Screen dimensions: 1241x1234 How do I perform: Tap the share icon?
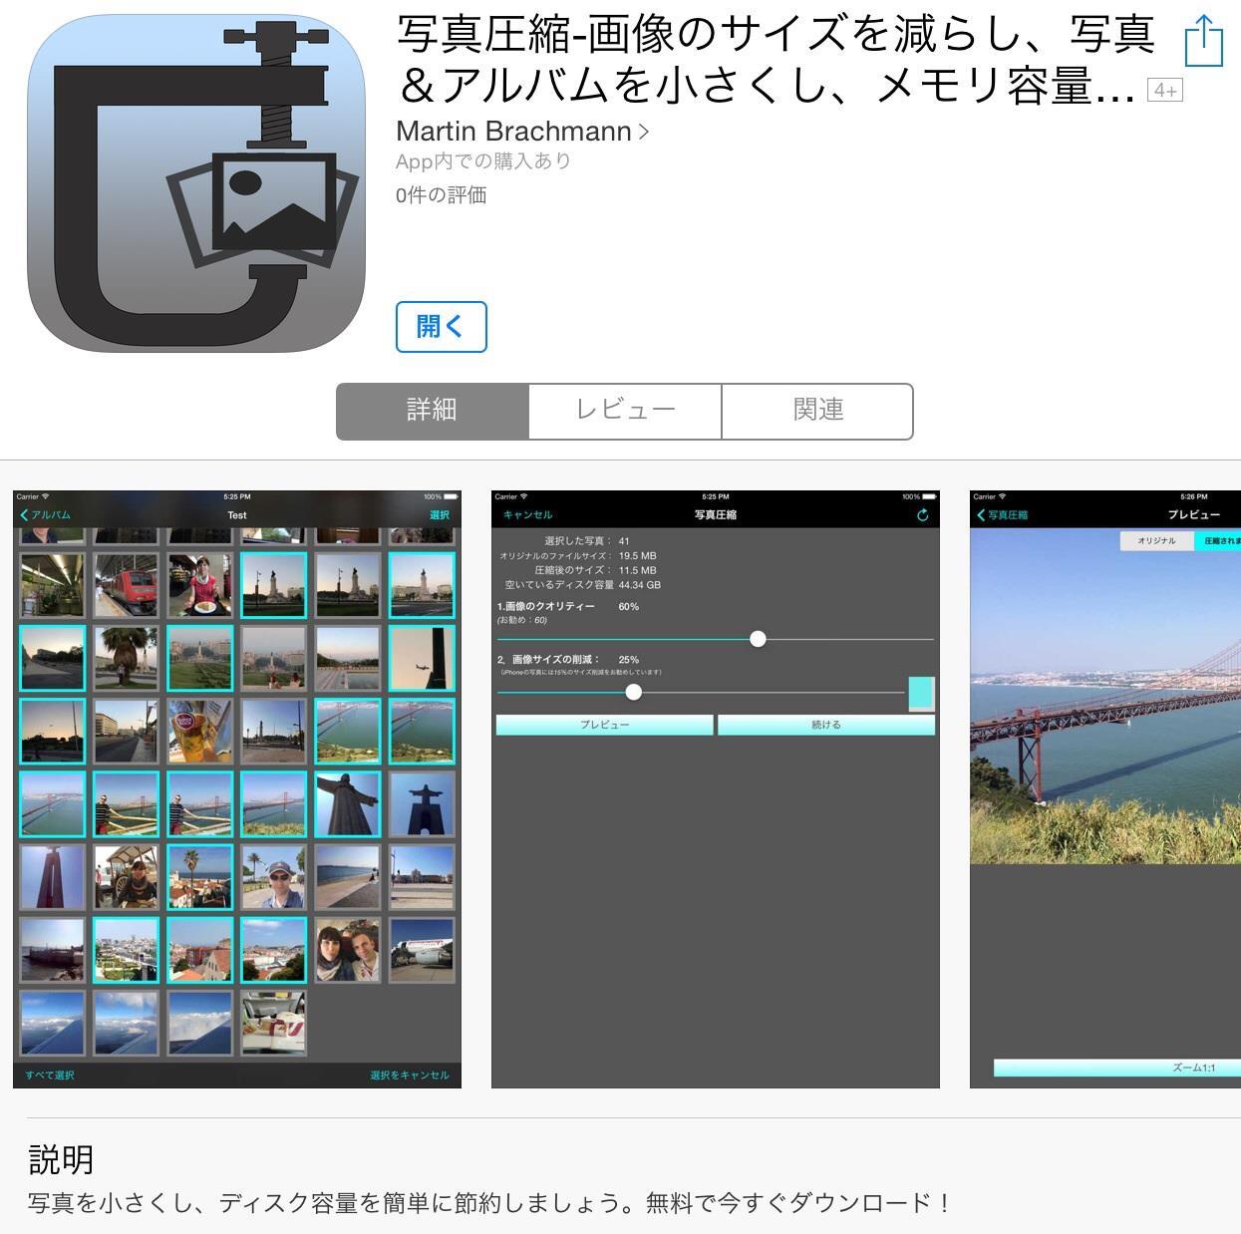(x=1204, y=41)
